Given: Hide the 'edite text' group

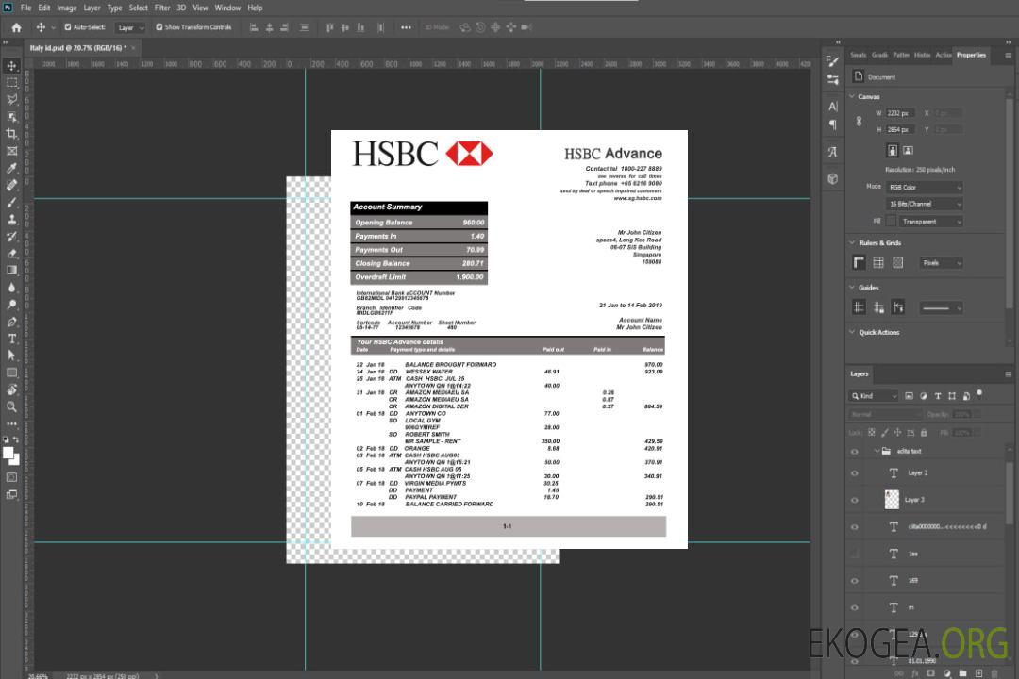Looking at the screenshot, I should [x=855, y=452].
